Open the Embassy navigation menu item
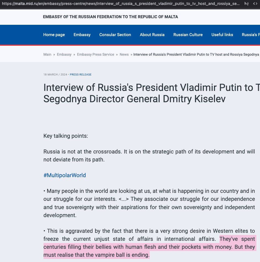260x262 pixels. [x=82, y=35]
